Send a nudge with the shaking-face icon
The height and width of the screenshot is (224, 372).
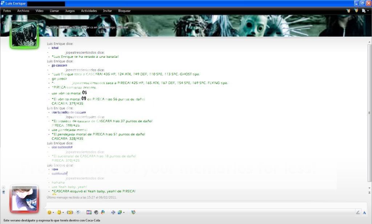click(70, 212)
